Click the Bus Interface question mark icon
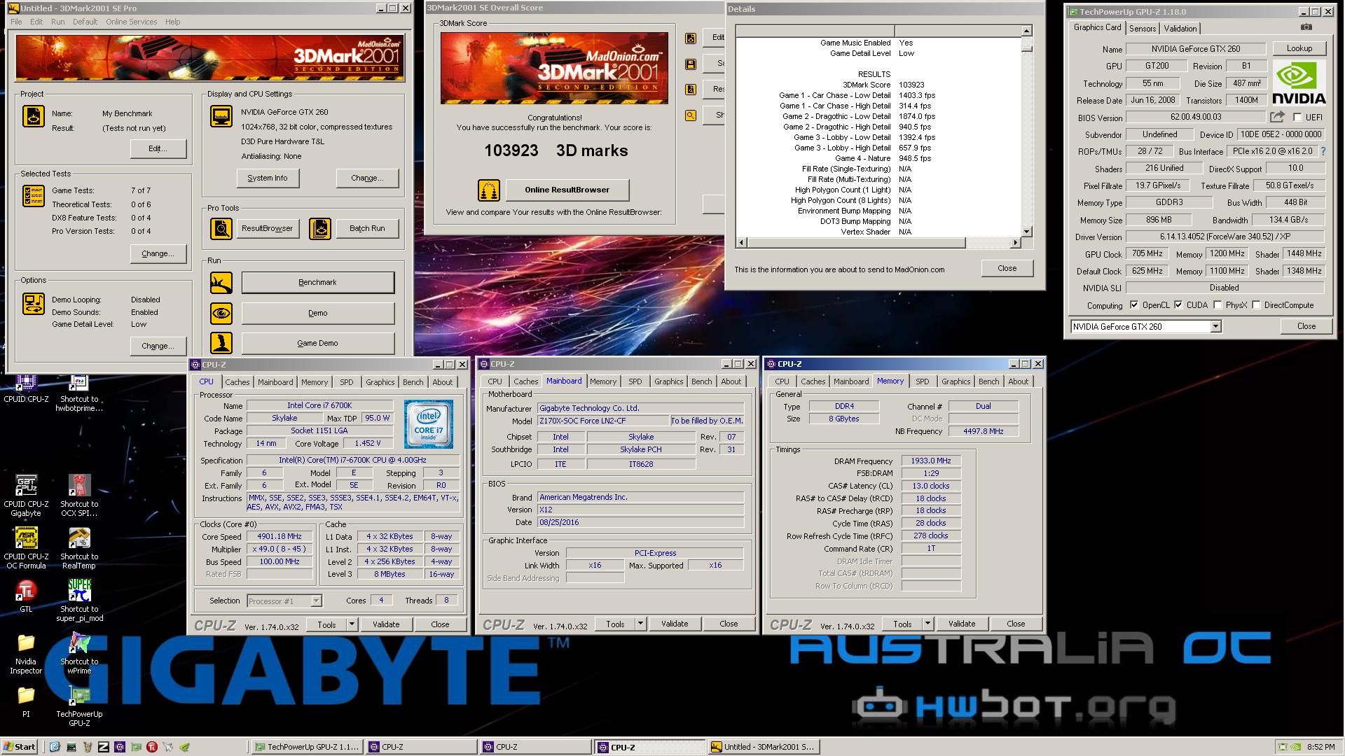 point(1323,151)
